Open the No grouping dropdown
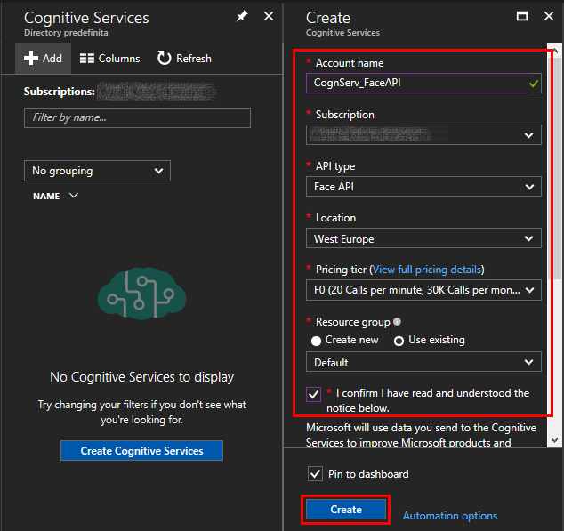Screen dimensions: 564x531 pos(97,171)
